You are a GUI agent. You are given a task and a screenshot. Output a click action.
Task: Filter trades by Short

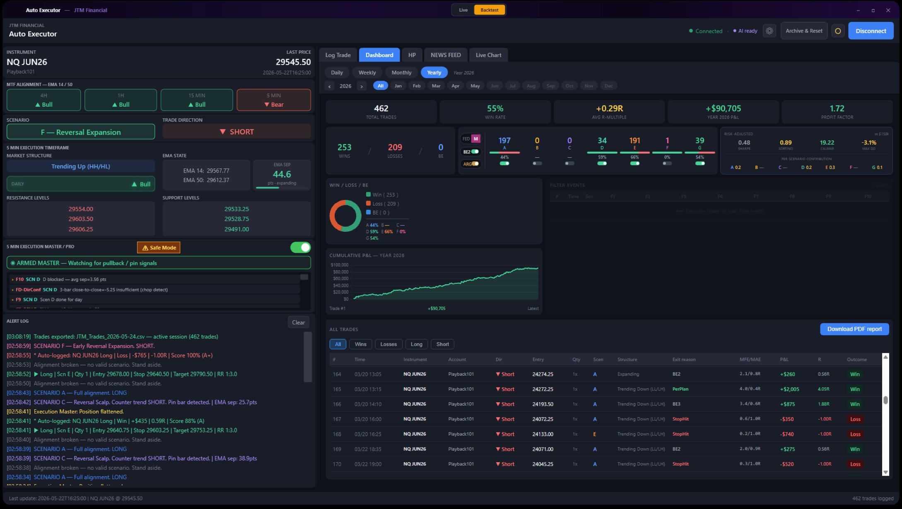(442, 344)
